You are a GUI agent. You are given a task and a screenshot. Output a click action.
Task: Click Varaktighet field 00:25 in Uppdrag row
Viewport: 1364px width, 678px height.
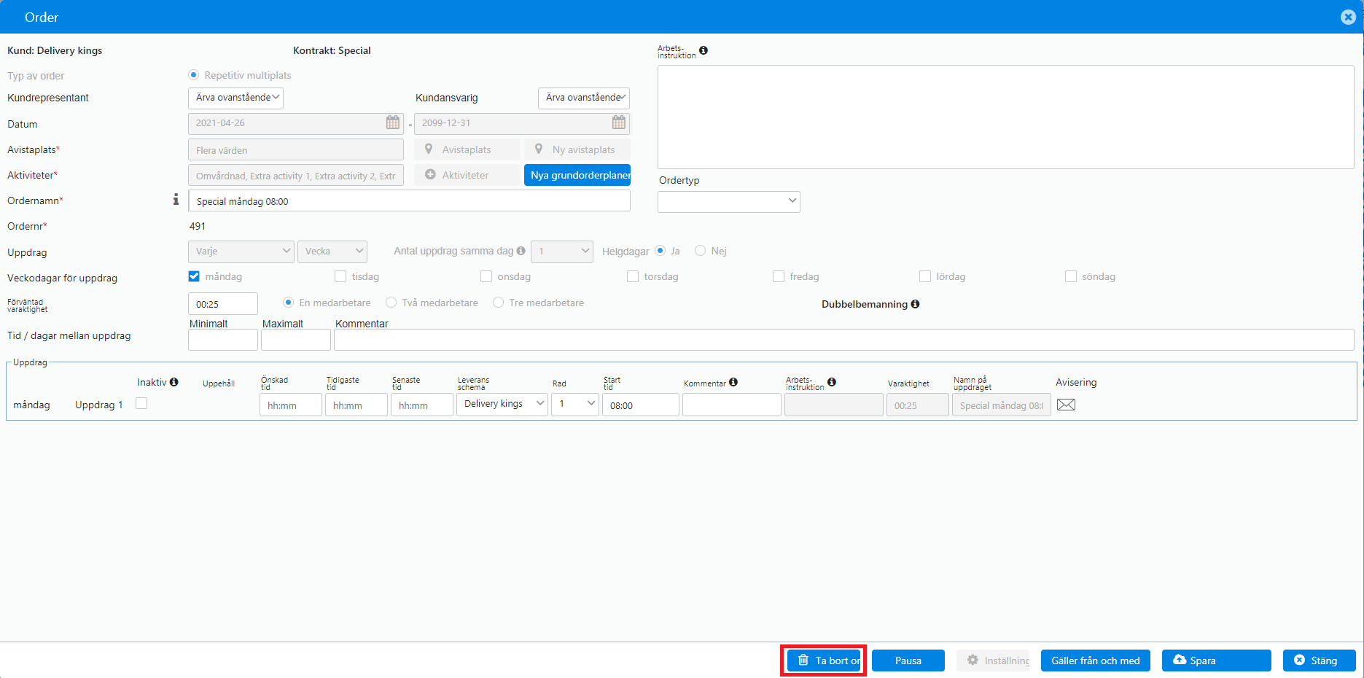click(x=918, y=405)
